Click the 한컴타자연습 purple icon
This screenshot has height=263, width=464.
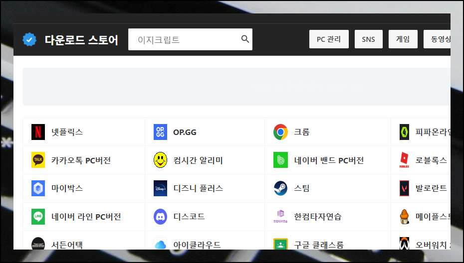point(280,217)
